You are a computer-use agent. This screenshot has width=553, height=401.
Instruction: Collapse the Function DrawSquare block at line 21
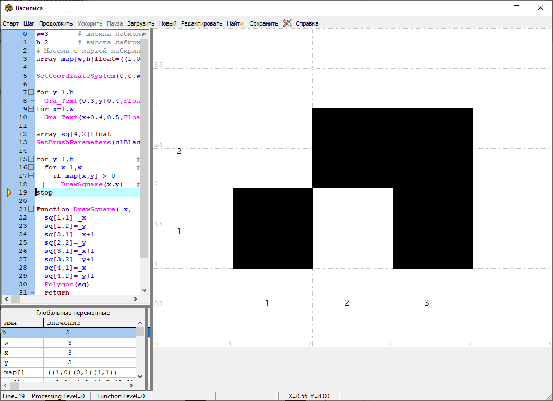pyautogui.click(x=31, y=209)
